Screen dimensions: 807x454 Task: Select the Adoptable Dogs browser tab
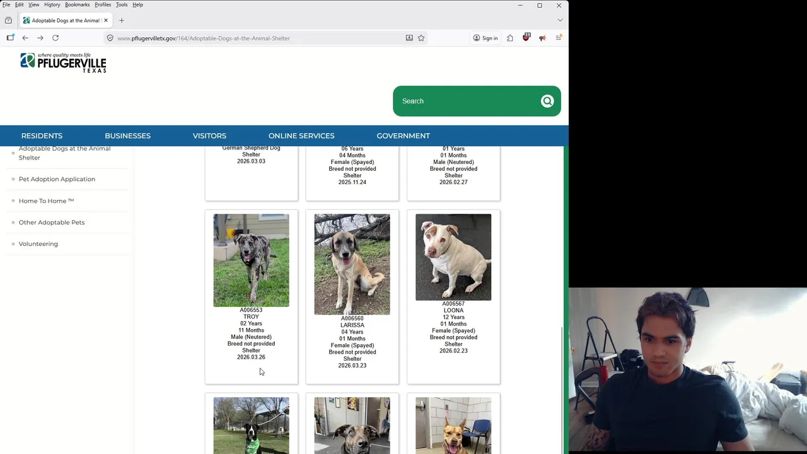pyautogui.click(x=66, y=20)
